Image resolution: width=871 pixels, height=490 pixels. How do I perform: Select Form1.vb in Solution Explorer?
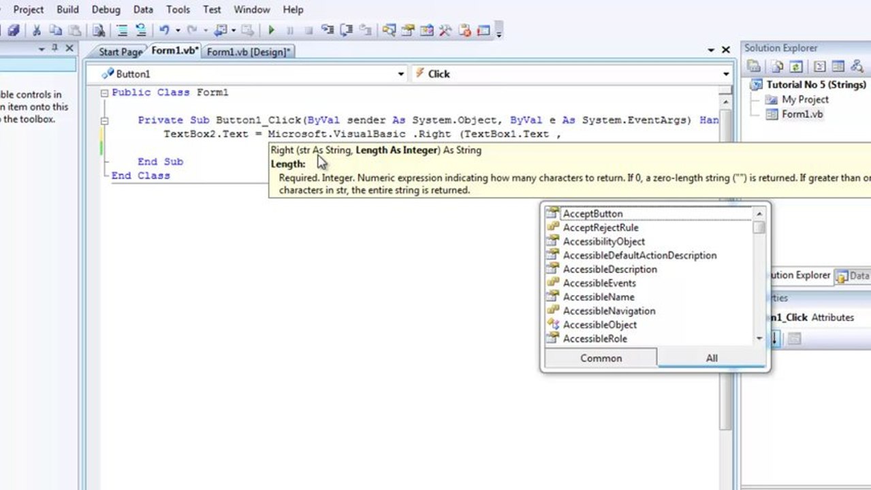[x=802, y=114]
